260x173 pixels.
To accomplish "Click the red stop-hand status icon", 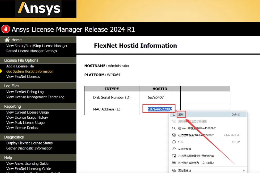I will point(6,29).
